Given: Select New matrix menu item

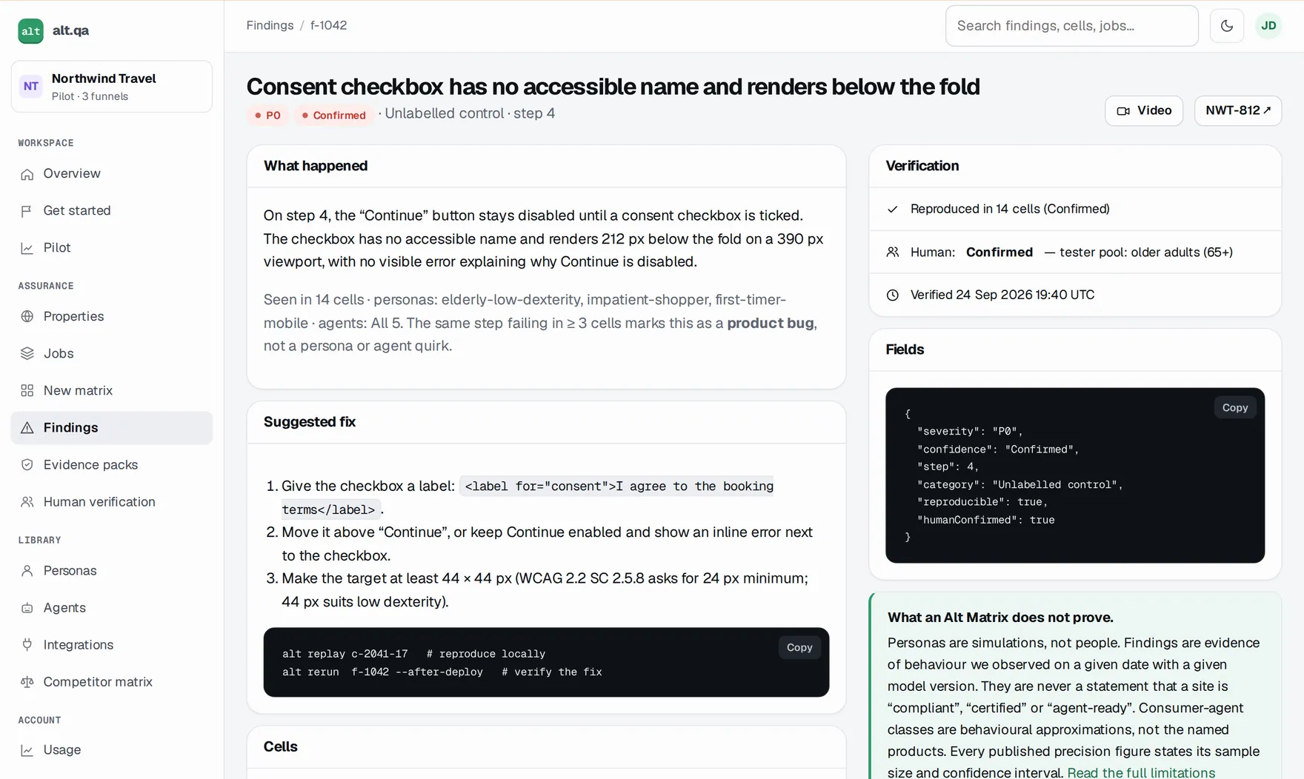Looking at the screenshot, I should click(112, 390).
